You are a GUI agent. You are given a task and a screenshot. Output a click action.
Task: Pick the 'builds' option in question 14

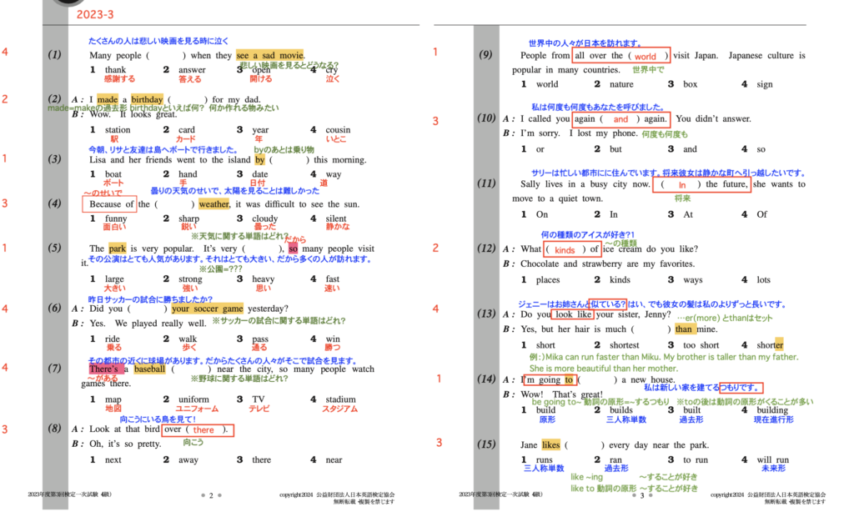click(x=621, y=409)
